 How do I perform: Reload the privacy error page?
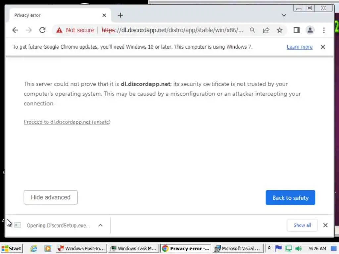coord(42,30)
